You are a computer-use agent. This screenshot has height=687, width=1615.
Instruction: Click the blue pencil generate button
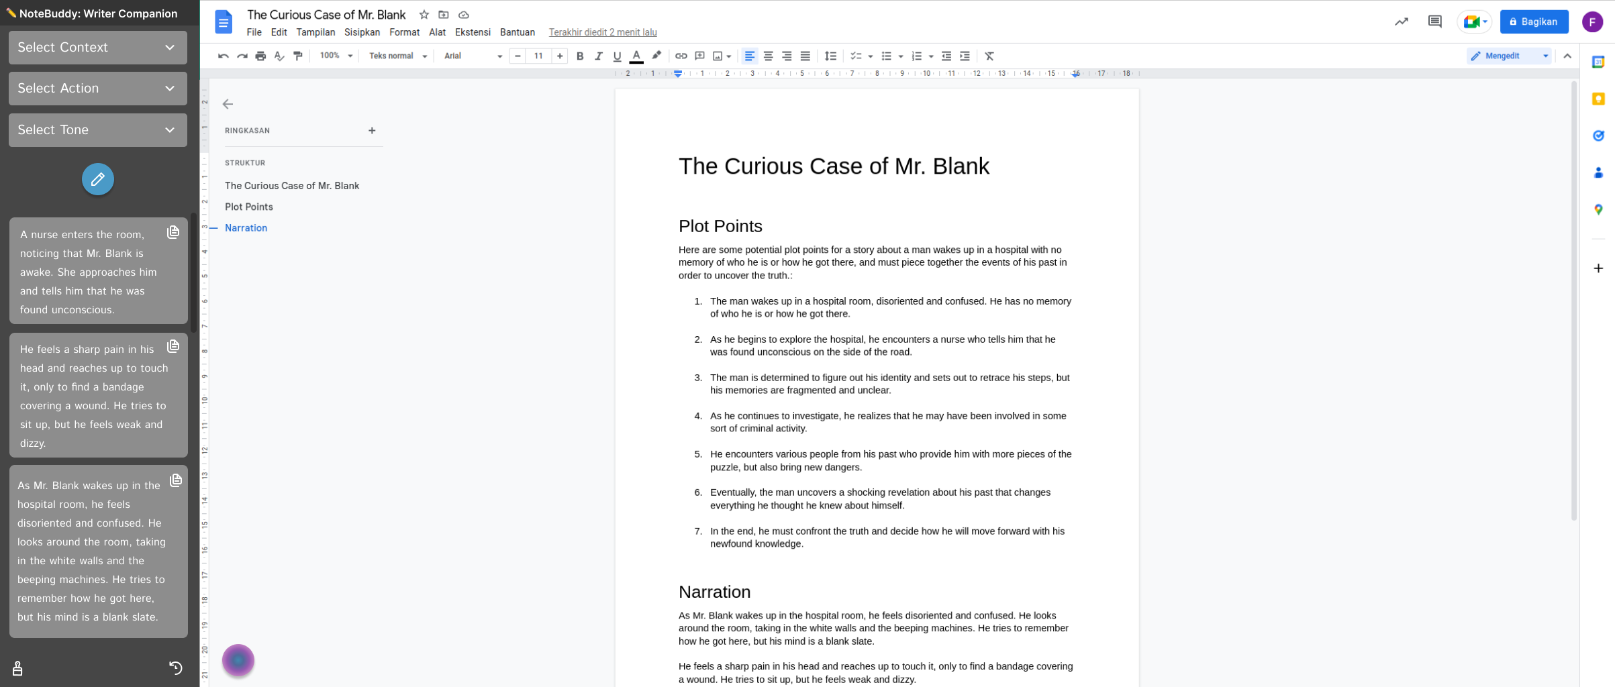pos(97,179)
